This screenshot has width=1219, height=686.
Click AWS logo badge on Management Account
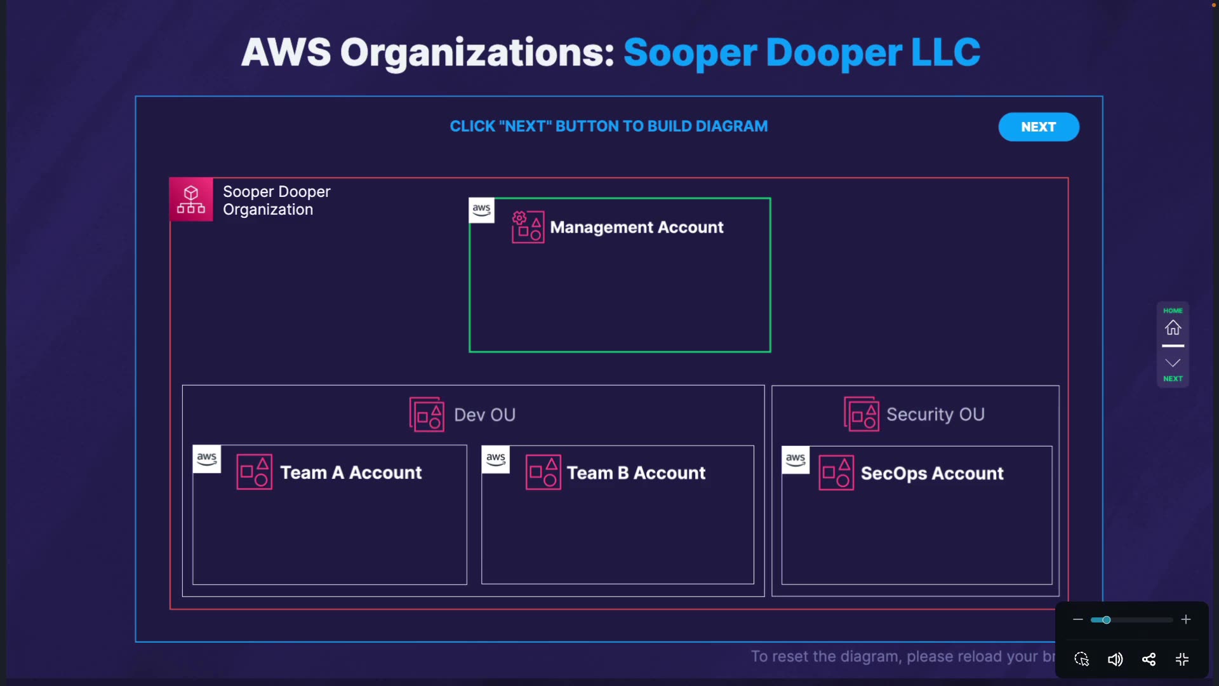click(481, 210)
